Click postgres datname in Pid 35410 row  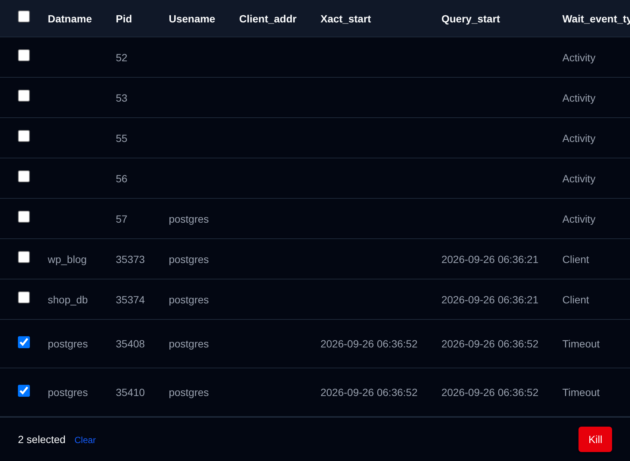click(x=68, y=393)
